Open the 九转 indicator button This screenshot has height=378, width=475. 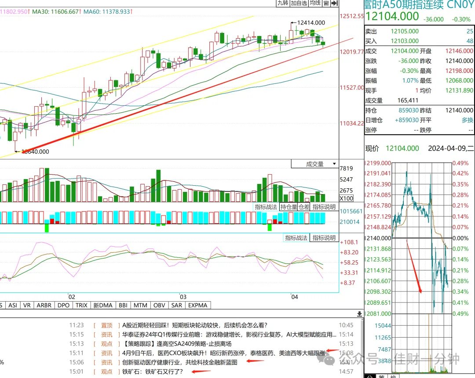pos(283,3)
